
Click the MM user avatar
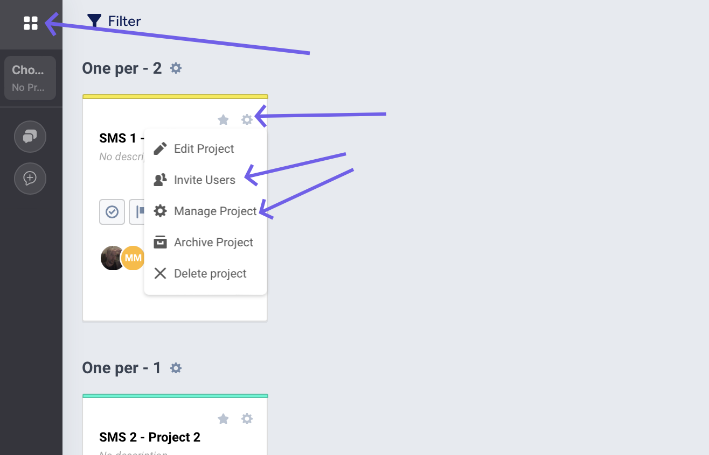click(133, 258)
